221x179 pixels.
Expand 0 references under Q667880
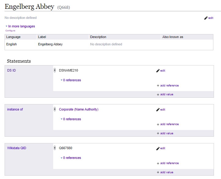coord(71,158)
